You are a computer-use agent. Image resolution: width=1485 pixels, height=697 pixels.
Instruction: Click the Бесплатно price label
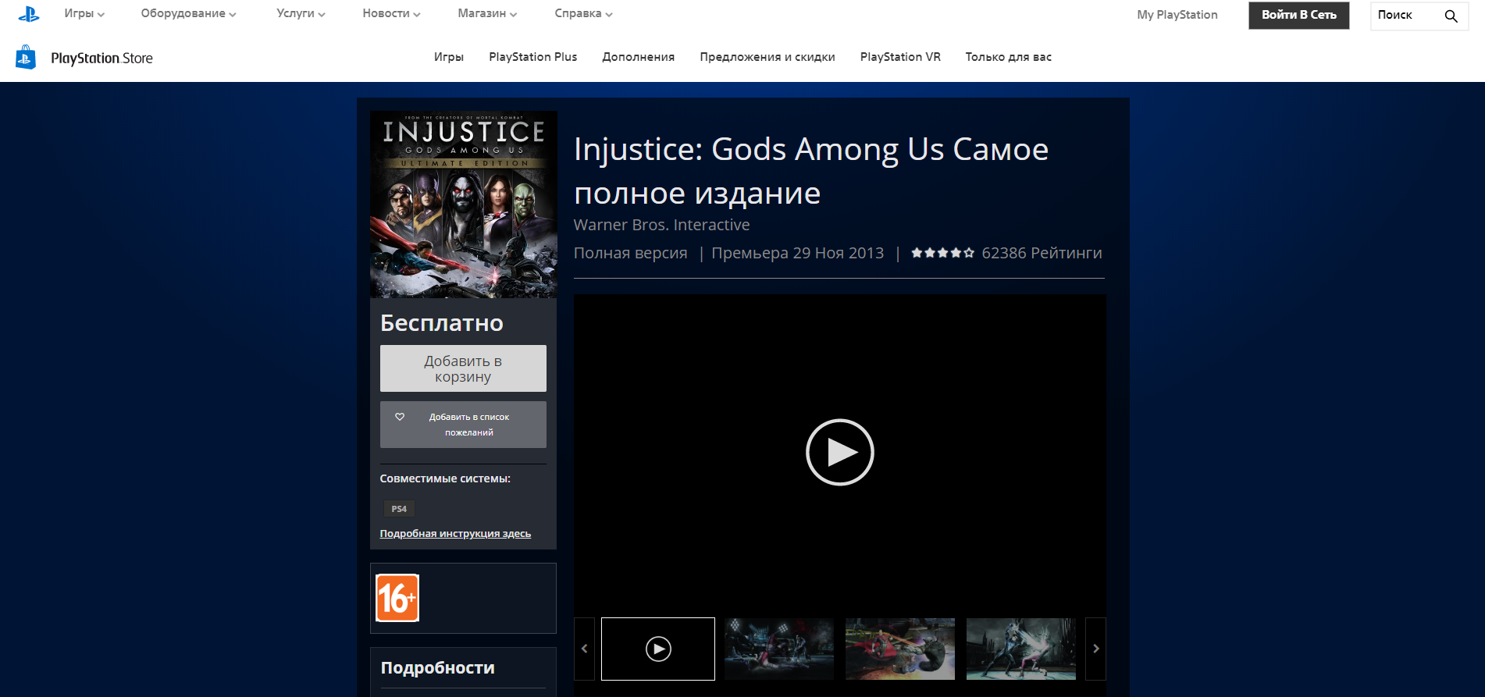pos(442,323)
